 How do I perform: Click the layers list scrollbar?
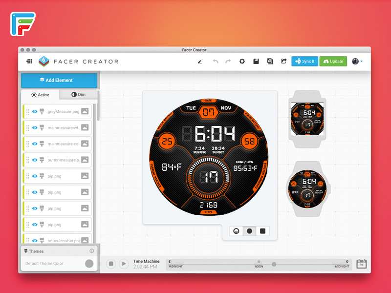(x=98, y=105)
